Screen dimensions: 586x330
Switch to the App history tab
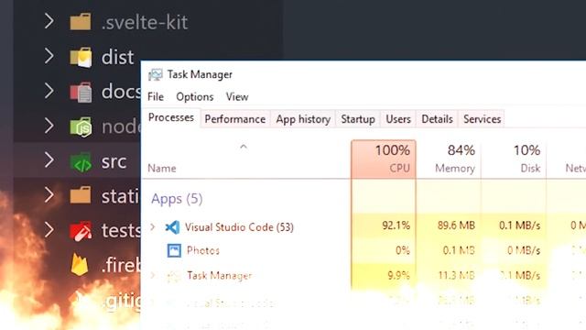(x=303, y=119)
